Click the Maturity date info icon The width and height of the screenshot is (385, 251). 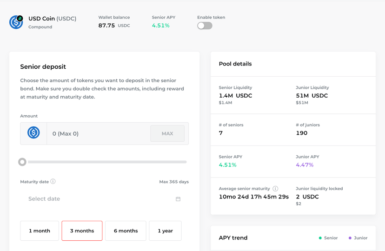(53, 181)
